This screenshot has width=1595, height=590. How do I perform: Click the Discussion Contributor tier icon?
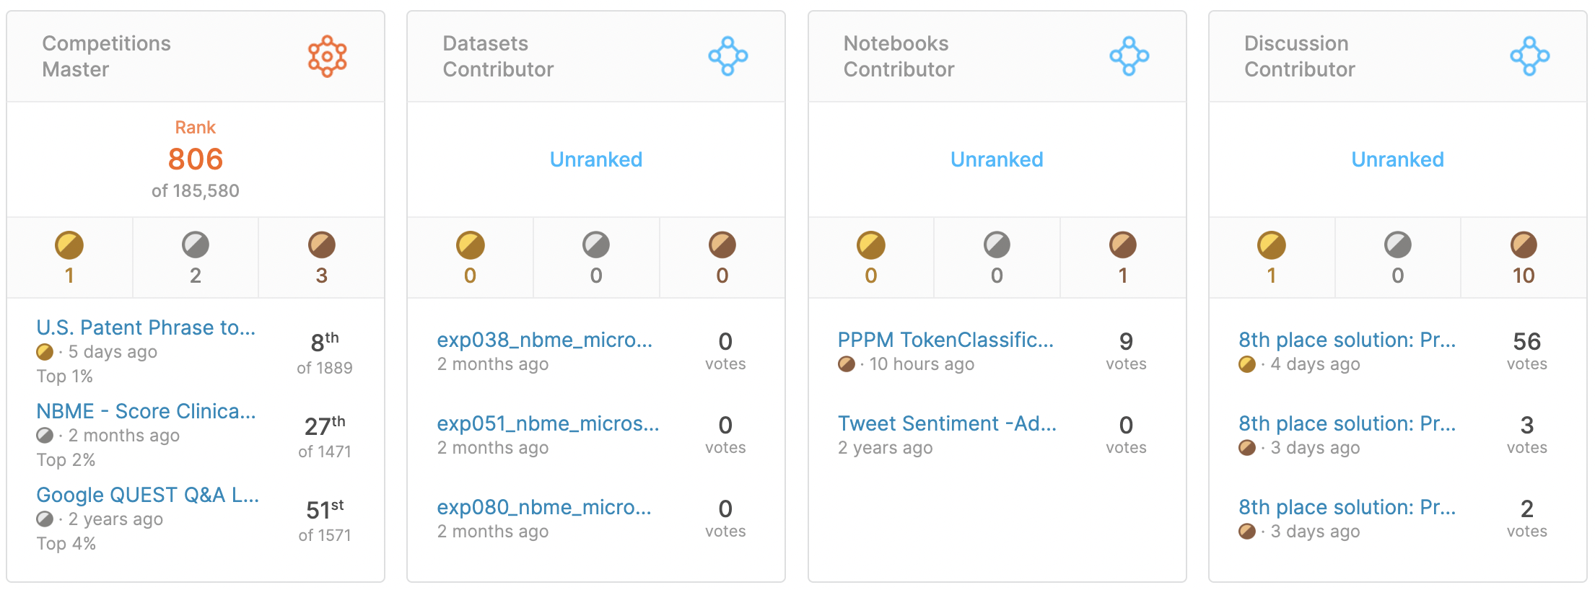pyautogui.click(x=1529, y=56)
